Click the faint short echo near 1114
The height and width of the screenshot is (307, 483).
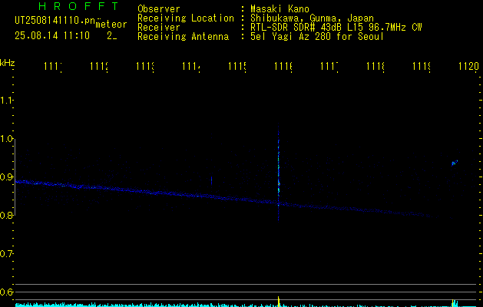(211, 180)
